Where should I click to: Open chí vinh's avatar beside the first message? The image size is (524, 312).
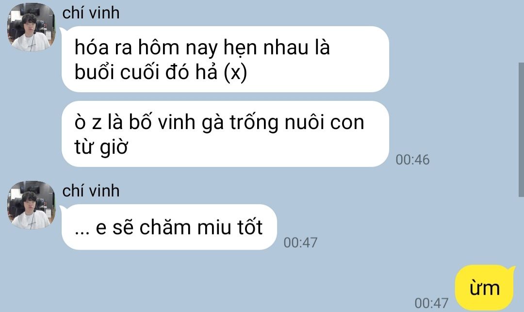coord(32,27)
